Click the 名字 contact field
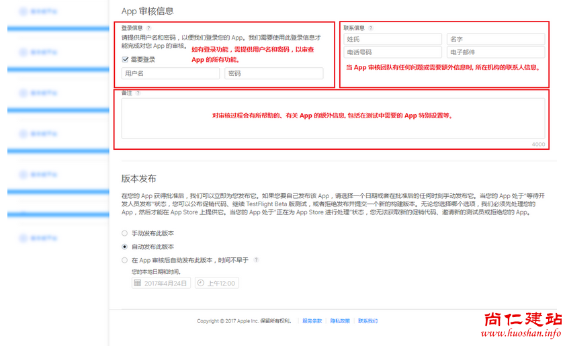 coord(496,40)
